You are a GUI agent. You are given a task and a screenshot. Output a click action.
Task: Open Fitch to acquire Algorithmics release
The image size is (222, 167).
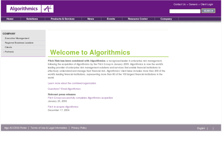[x=63, y=107]
